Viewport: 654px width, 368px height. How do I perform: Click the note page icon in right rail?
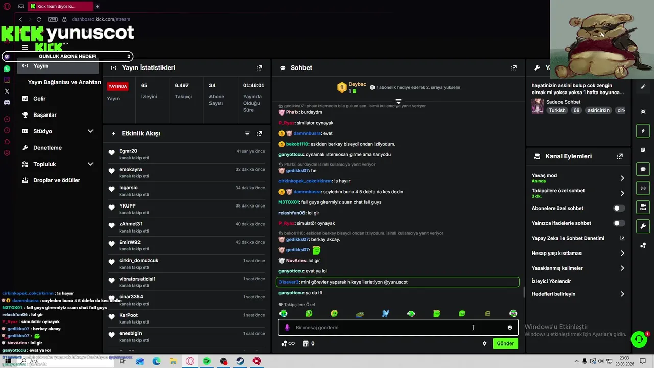click(643, 150)
